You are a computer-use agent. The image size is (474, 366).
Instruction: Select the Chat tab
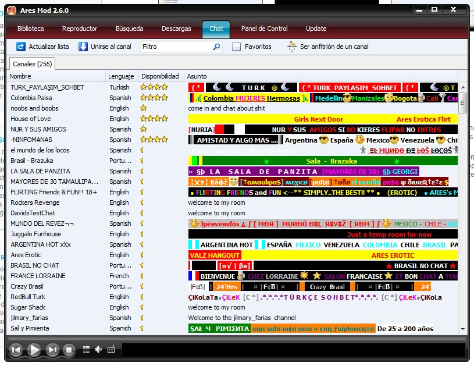click(x=216, y=29)
